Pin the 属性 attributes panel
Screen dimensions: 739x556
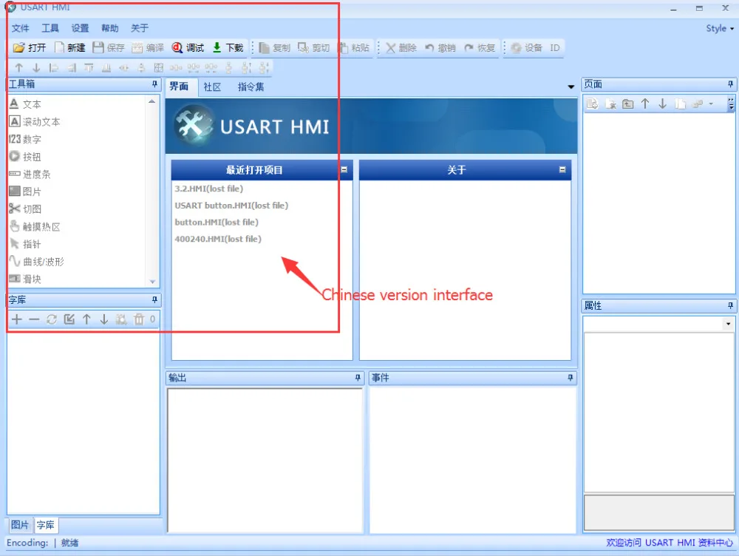(x=730, y=305)
